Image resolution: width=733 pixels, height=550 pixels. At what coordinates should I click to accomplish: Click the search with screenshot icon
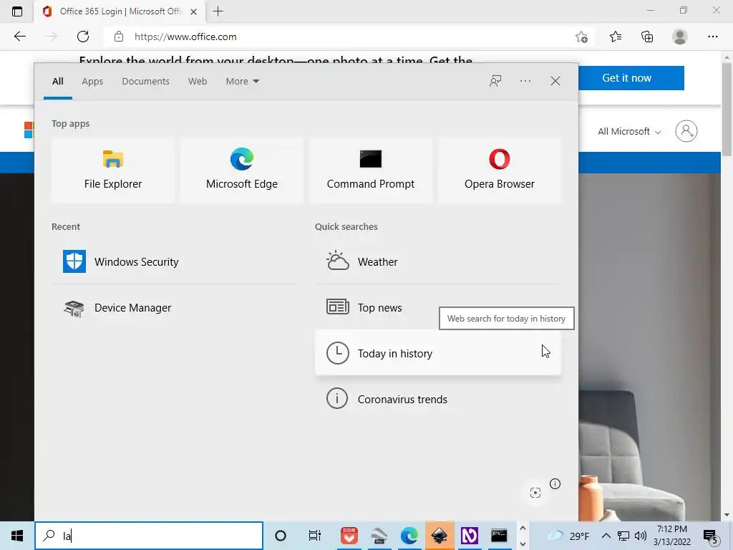(x=535, y=493)
